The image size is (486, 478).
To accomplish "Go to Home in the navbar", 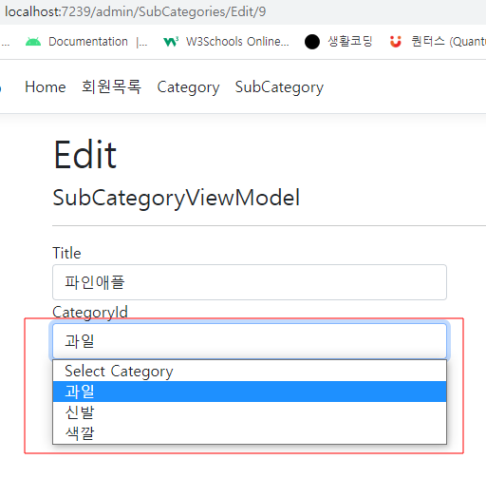I will 46,86.
